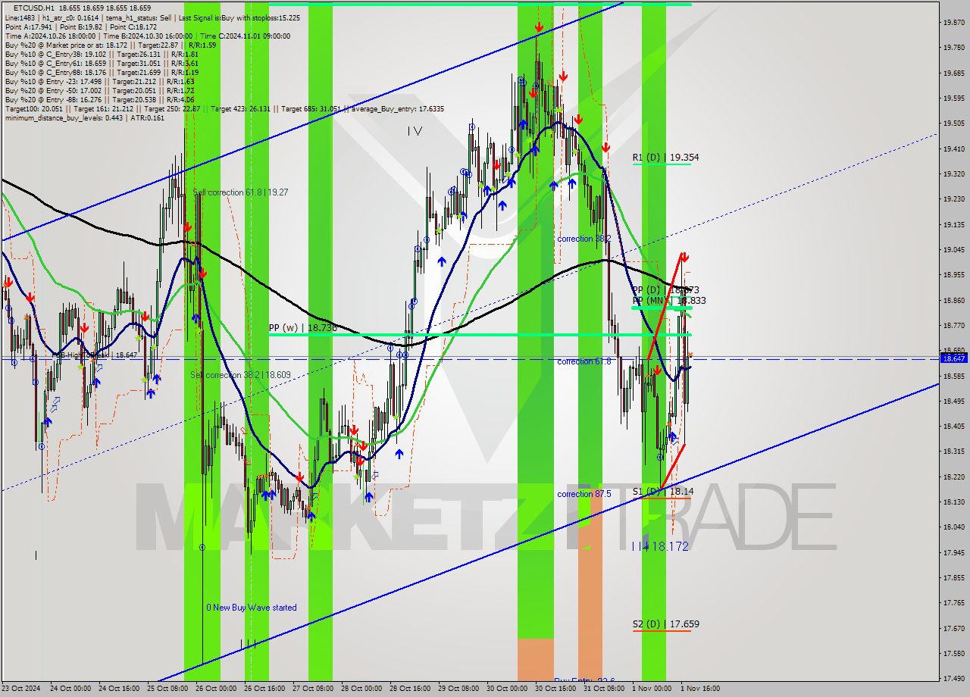Click the 'R1 (D) | 19.354' resistance label
The width and height of the screenshot is (970, 697).
tap(666, 158)
